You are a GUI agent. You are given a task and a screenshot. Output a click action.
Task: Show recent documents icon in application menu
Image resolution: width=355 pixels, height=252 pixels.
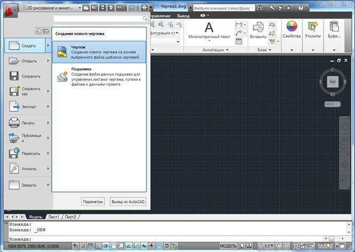point(39,31)
